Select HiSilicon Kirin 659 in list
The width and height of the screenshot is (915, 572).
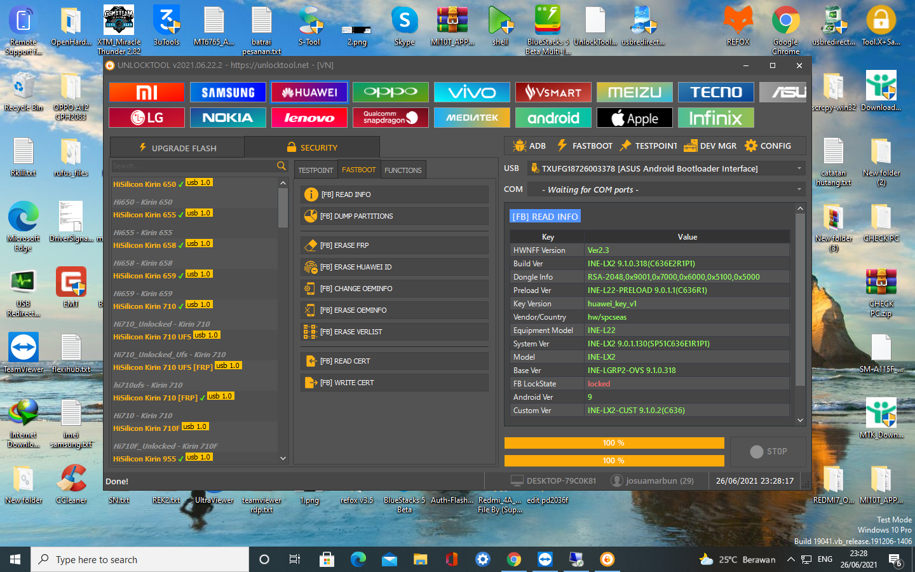194,275
